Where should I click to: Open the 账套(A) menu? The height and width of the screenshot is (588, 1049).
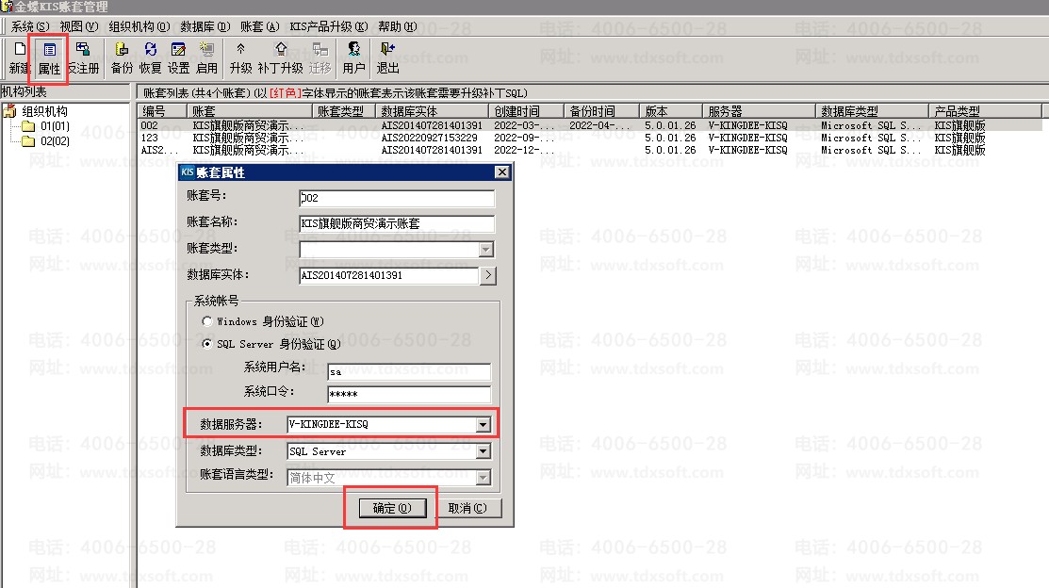coord(259,26)
